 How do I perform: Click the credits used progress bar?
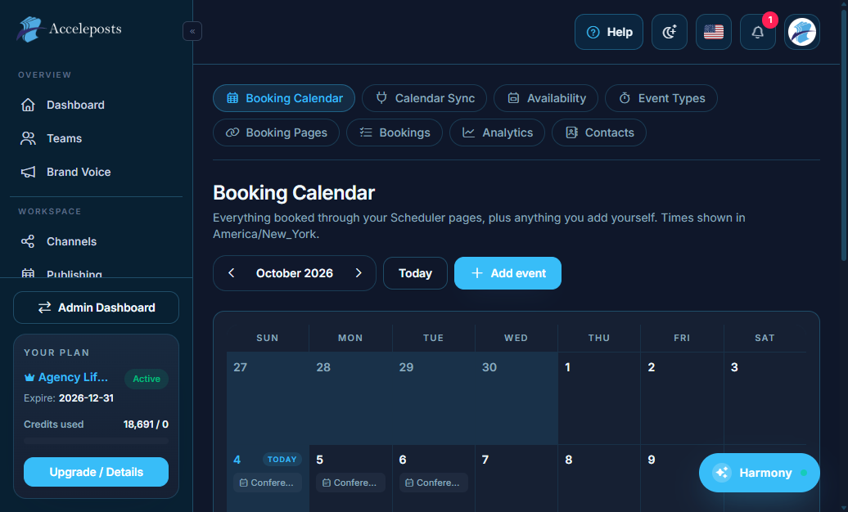[97, 441]
